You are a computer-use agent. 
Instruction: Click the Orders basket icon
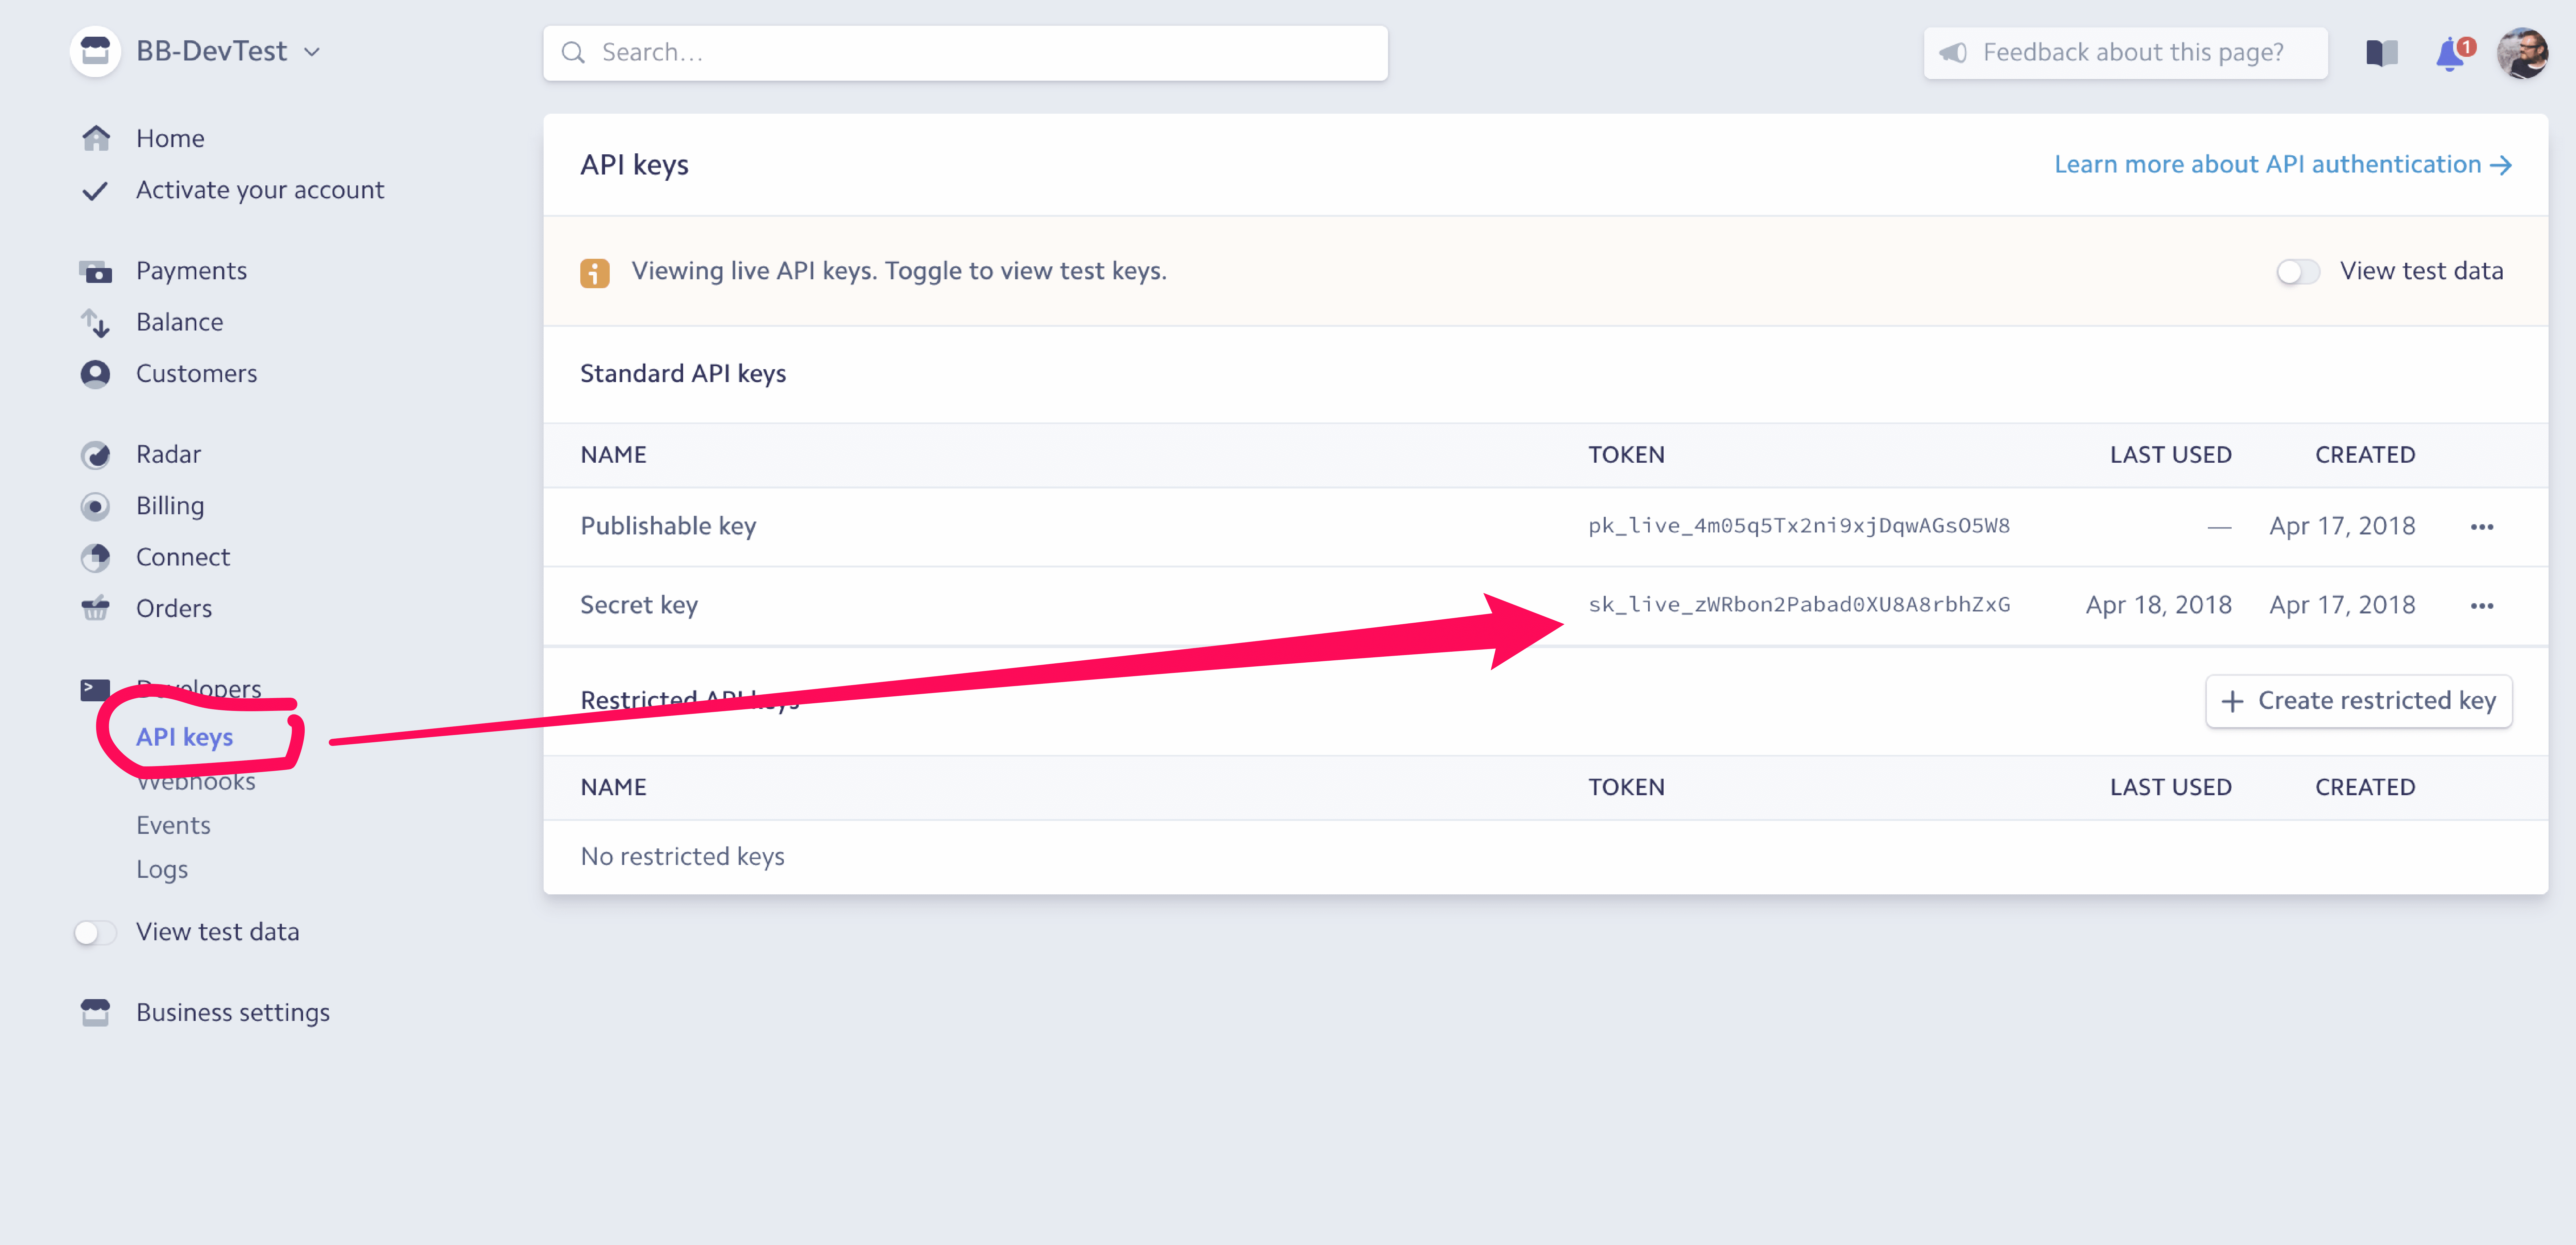95,608
